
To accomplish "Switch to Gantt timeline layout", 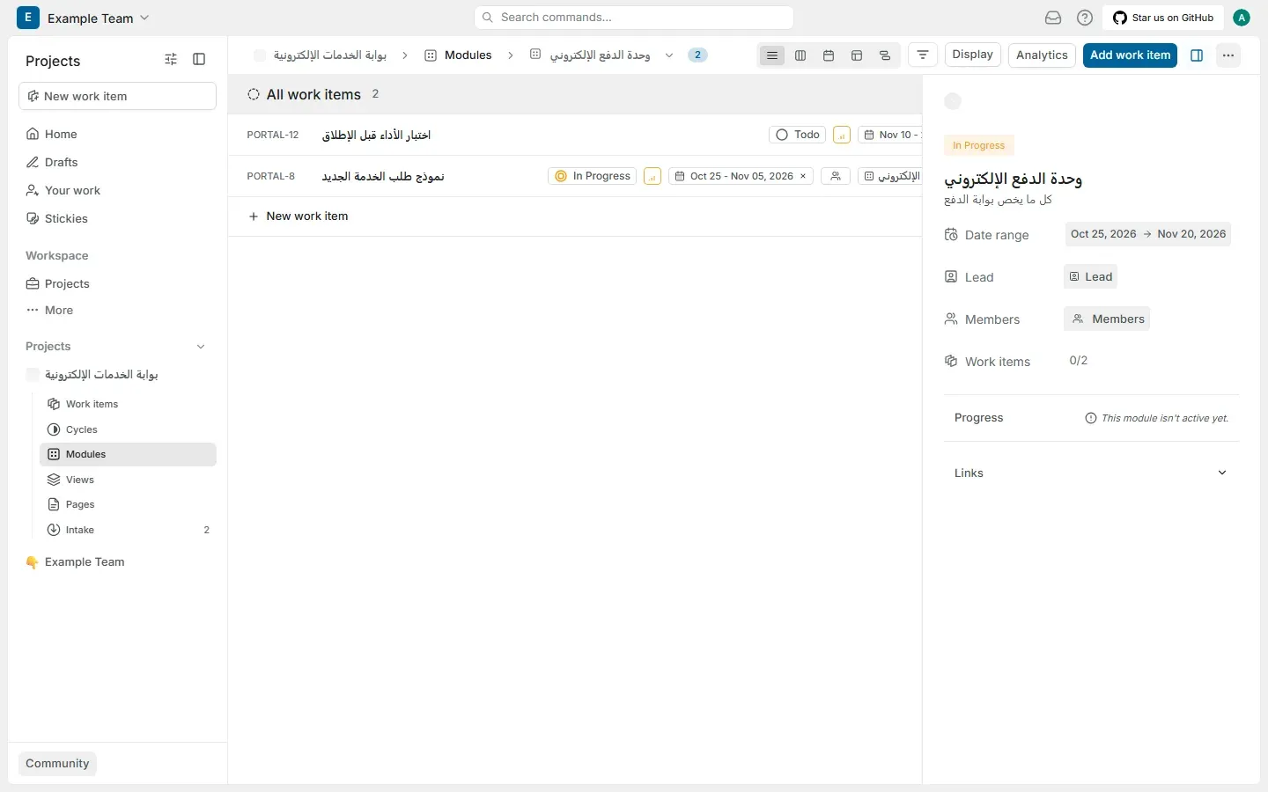I will point(885,55).
